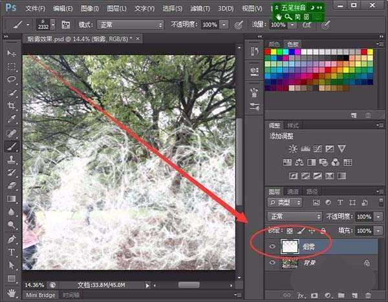Toggle the lock transparent pixels option

290,230
